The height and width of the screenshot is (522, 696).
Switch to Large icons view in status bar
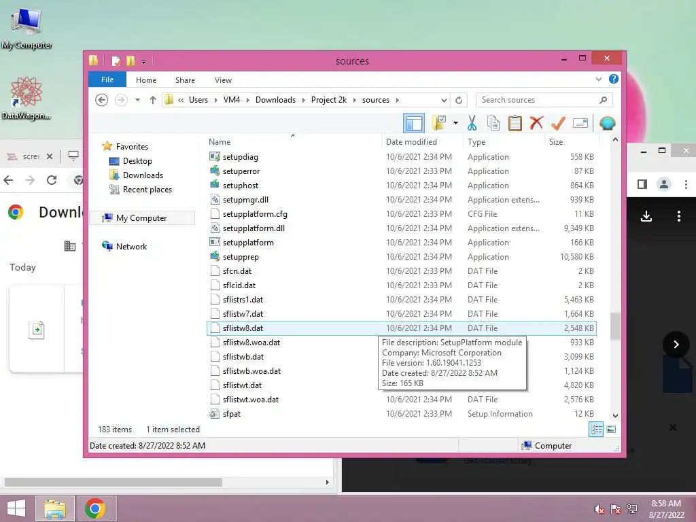coord(611,430)
